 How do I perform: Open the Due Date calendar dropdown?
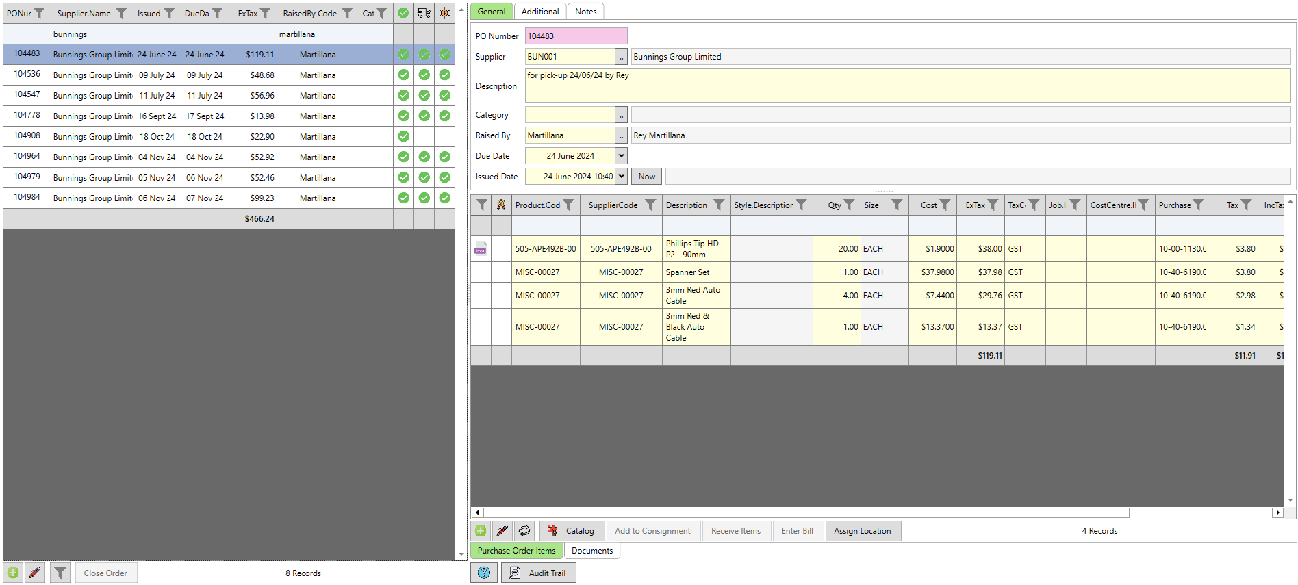click(621, 156)
